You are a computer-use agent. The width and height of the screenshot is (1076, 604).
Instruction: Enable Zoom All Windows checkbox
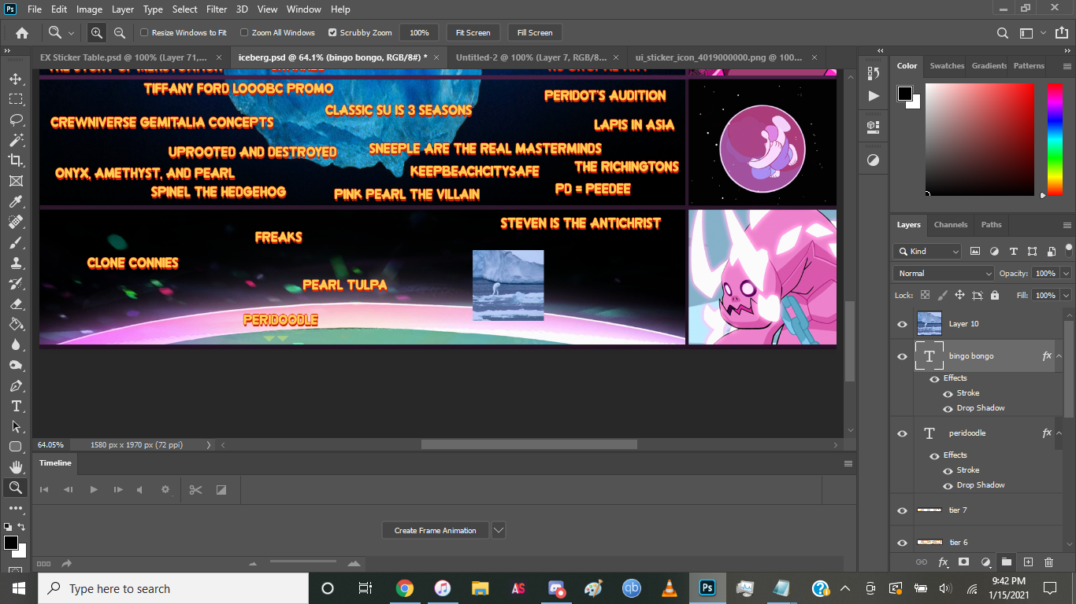pyautogui.click(x=244, y=33)
